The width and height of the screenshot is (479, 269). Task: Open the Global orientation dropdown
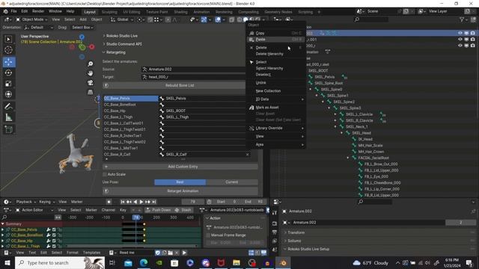[x=122, y=19]
